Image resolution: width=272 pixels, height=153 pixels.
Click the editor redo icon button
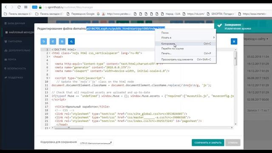[x=53, y=42]
